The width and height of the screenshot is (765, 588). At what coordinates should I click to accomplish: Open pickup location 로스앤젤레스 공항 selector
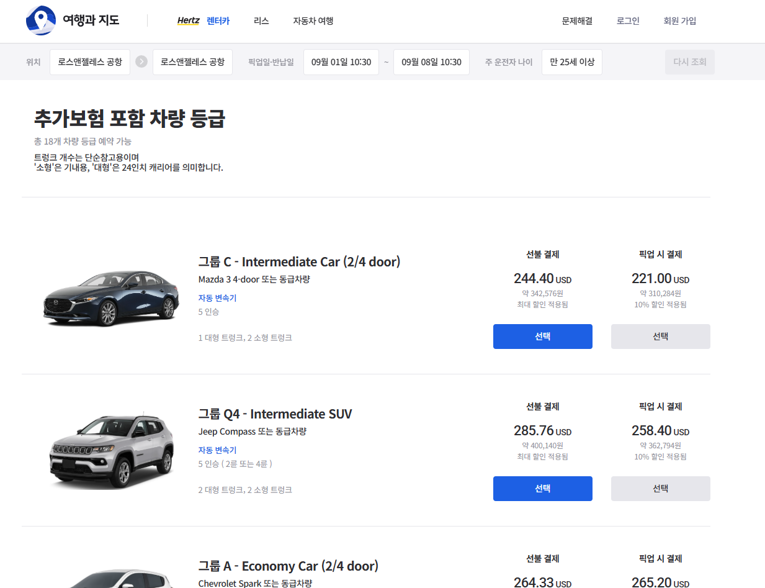tap(90, 62)
